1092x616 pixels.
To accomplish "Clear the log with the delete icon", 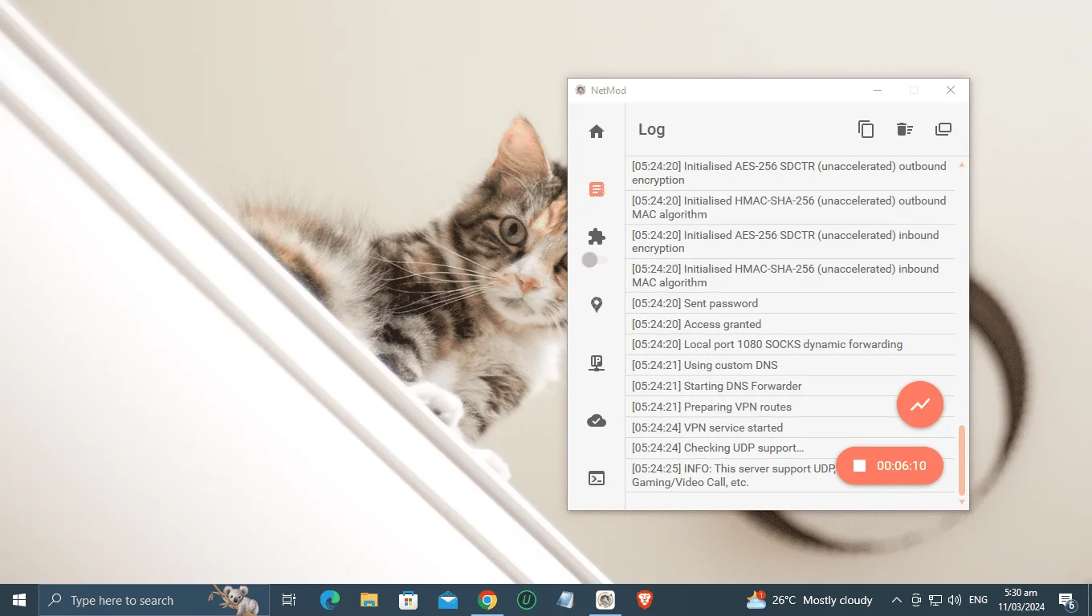I will click(905, 129).
